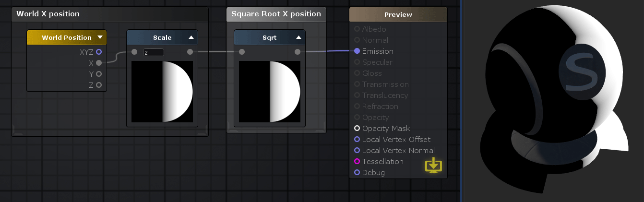Click the Sqrt node input port
Viewport: 644px width, 202px height.
click(x=242, y=52)
